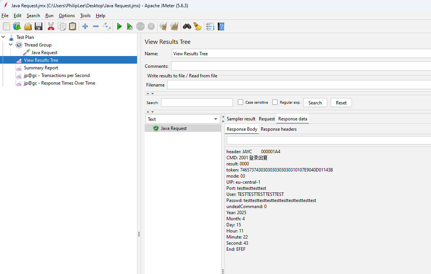Open the Text renderer dropdown
The height and width of the screenshot is (274, 431).
[183, 119]
